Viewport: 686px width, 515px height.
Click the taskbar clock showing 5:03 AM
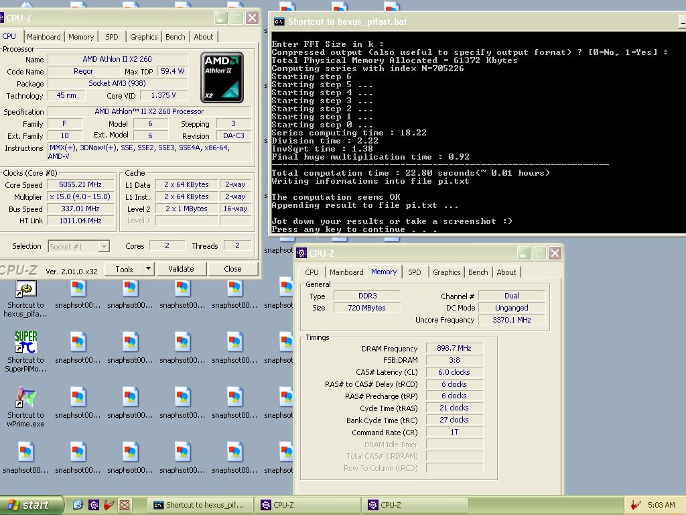pyautogui.click(x=661, y=505)
